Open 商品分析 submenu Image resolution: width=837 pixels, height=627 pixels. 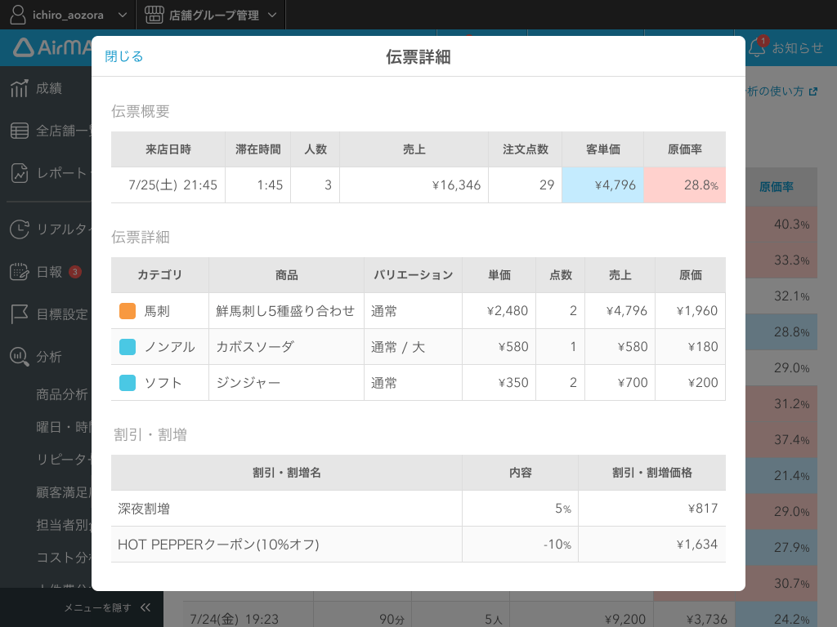tap(62, 394)
